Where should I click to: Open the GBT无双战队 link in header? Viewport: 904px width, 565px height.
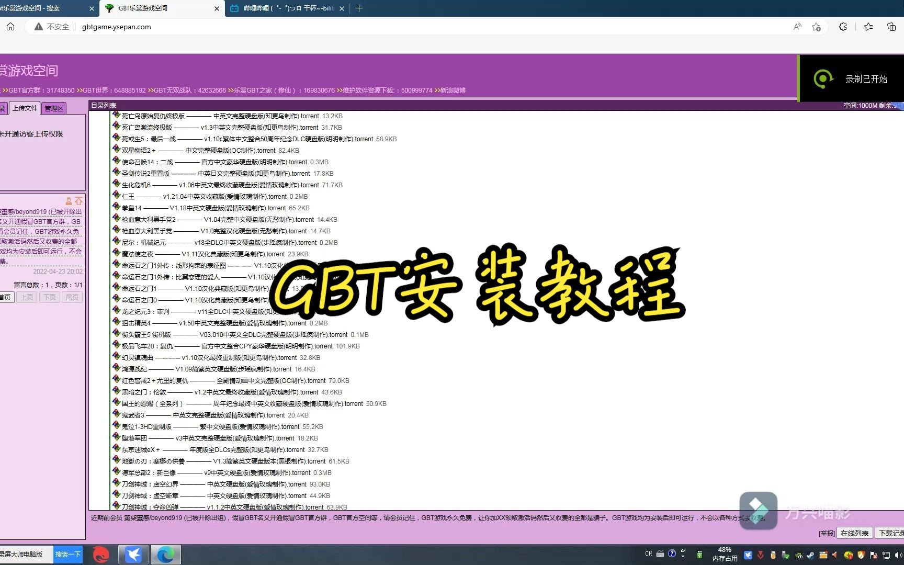pyautogui.click(x=190, y=91)
